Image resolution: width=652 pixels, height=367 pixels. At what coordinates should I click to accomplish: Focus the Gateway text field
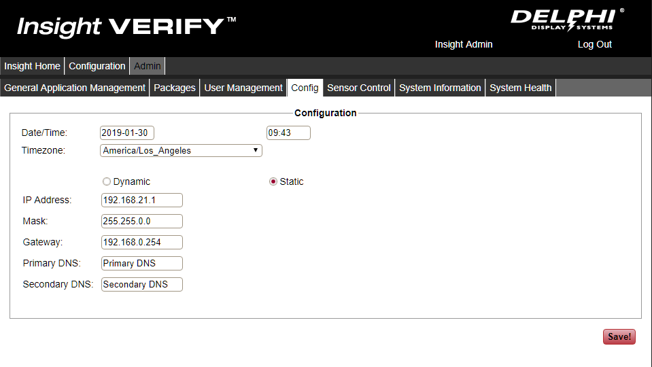pos(141,242)
